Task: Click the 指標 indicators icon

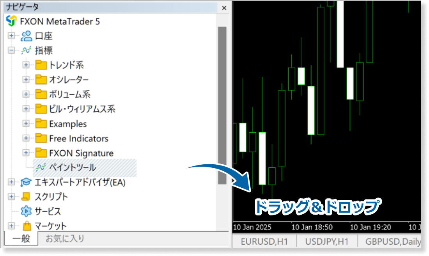Action: point(27,50)
